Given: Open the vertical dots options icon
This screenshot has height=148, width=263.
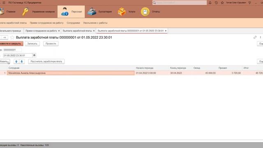Looking at the screenshot, I should pyautogui.click(x=260, y=37).
